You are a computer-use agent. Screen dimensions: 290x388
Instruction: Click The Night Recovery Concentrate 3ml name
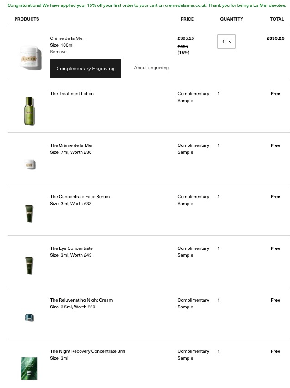(x=87, y=351)
